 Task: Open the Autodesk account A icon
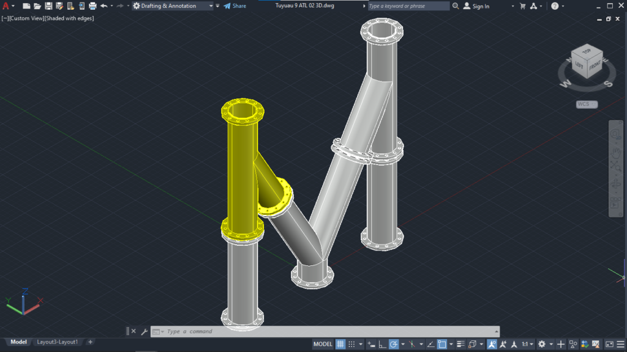pyautogui.click(x=533, y=6)
